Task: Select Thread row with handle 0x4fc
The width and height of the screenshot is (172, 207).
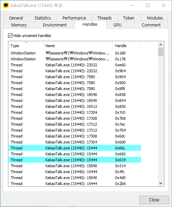Action: coord(75,172)
